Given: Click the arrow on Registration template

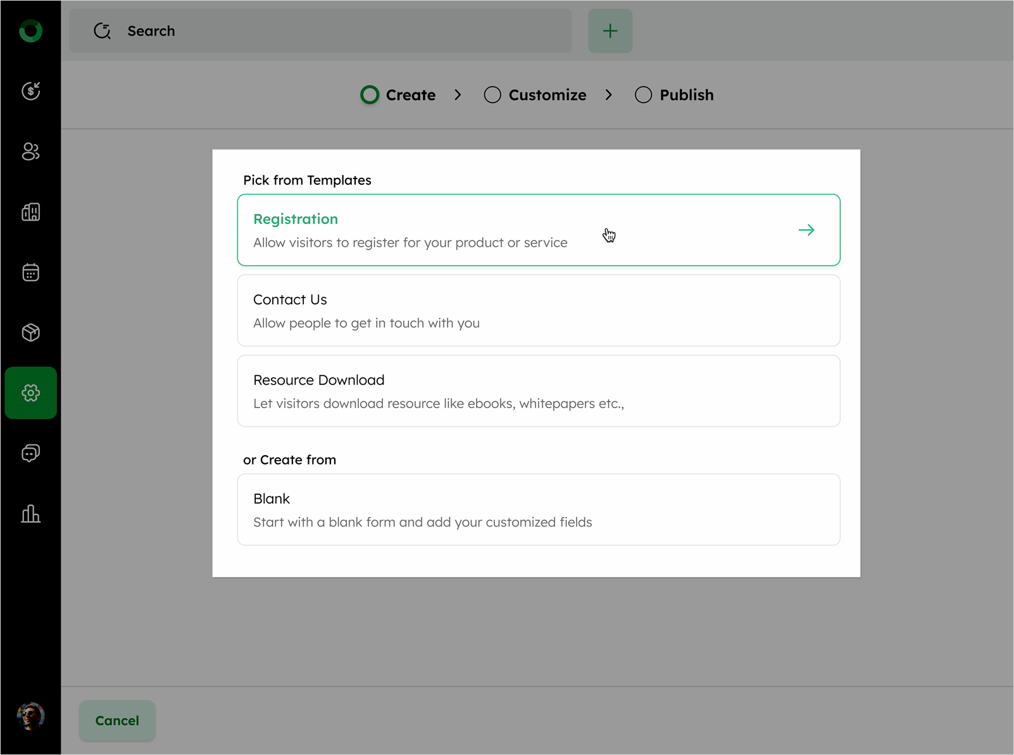Looking at the screenshot, I should click(806, 230).
